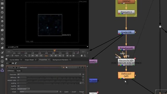Open the MetaData tag icon menu
Viewport: 167px width, 94px height.
click(2, 48)
